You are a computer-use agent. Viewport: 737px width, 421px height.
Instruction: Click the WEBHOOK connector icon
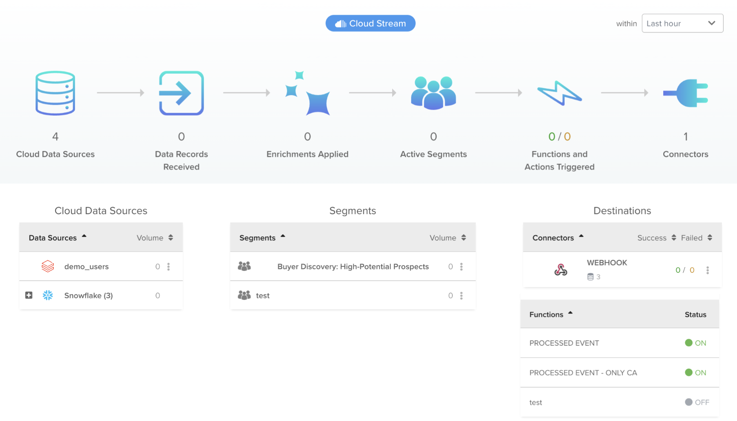point(561,270)
